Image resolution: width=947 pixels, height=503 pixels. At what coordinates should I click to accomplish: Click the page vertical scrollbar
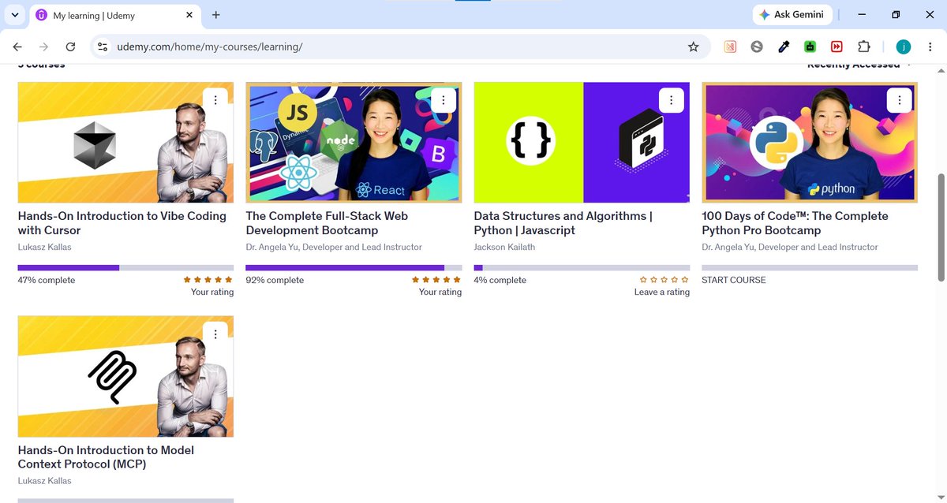coord(941,227)
